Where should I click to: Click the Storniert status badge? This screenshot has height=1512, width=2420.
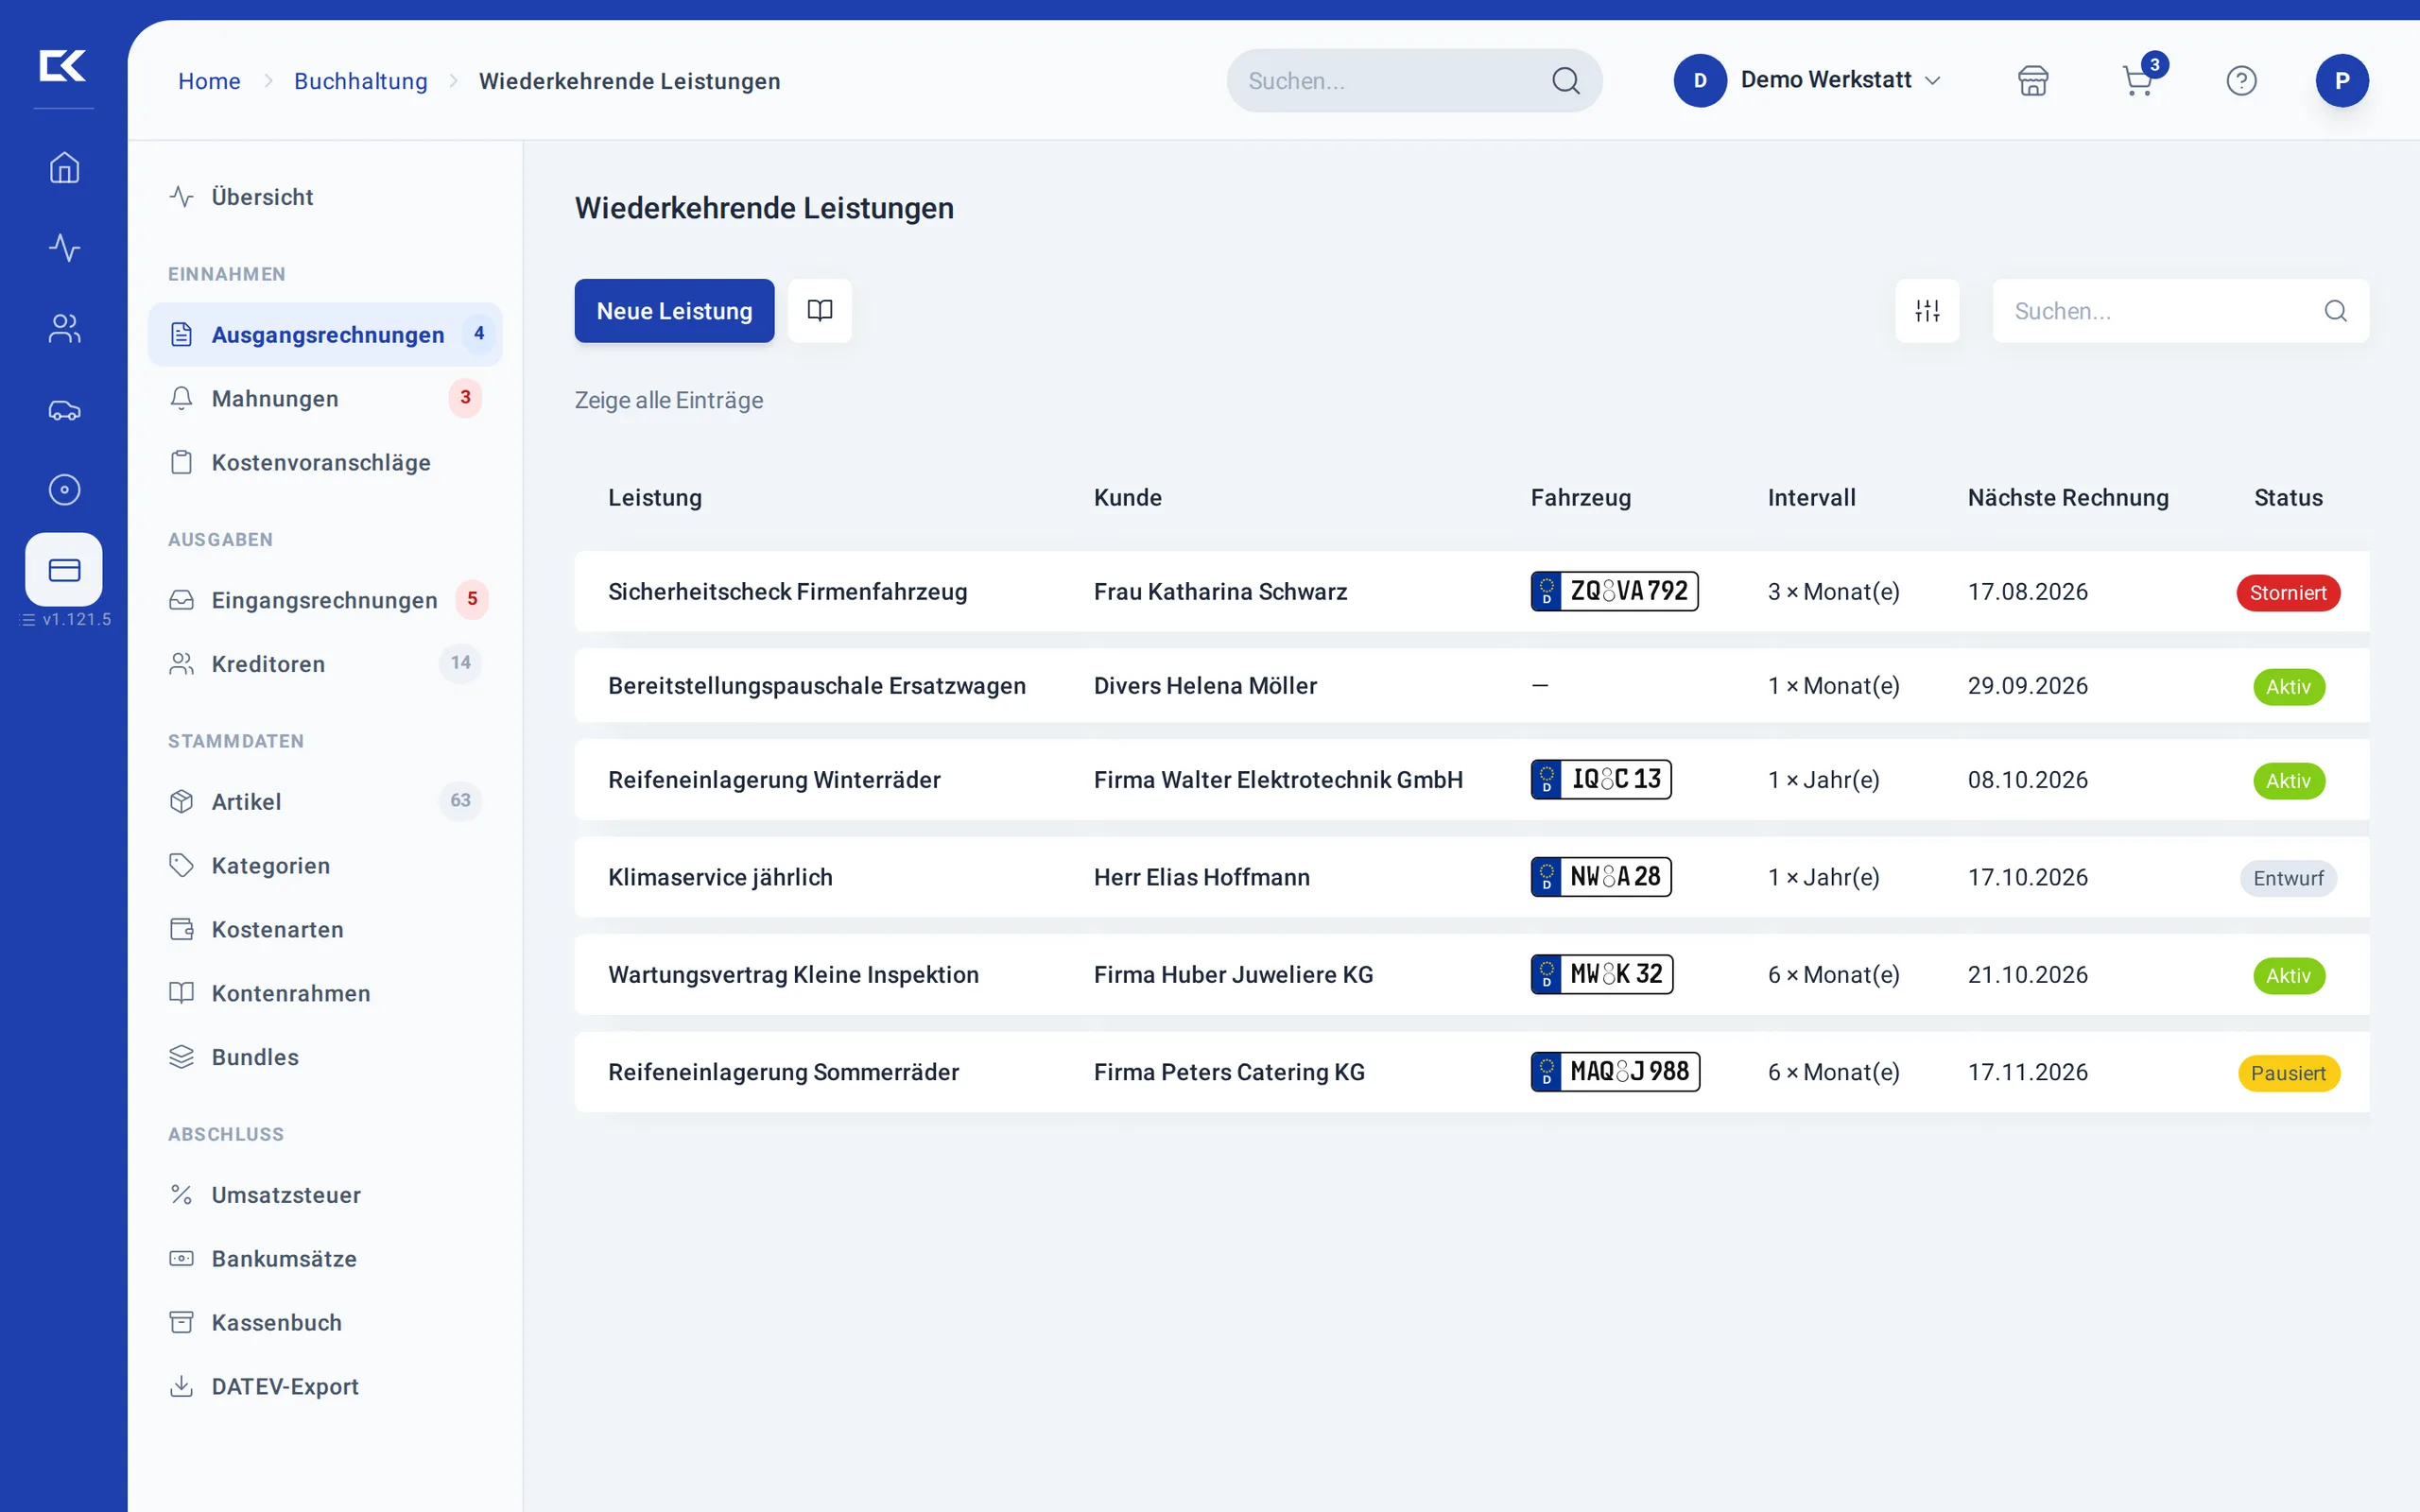[2288, 593]
